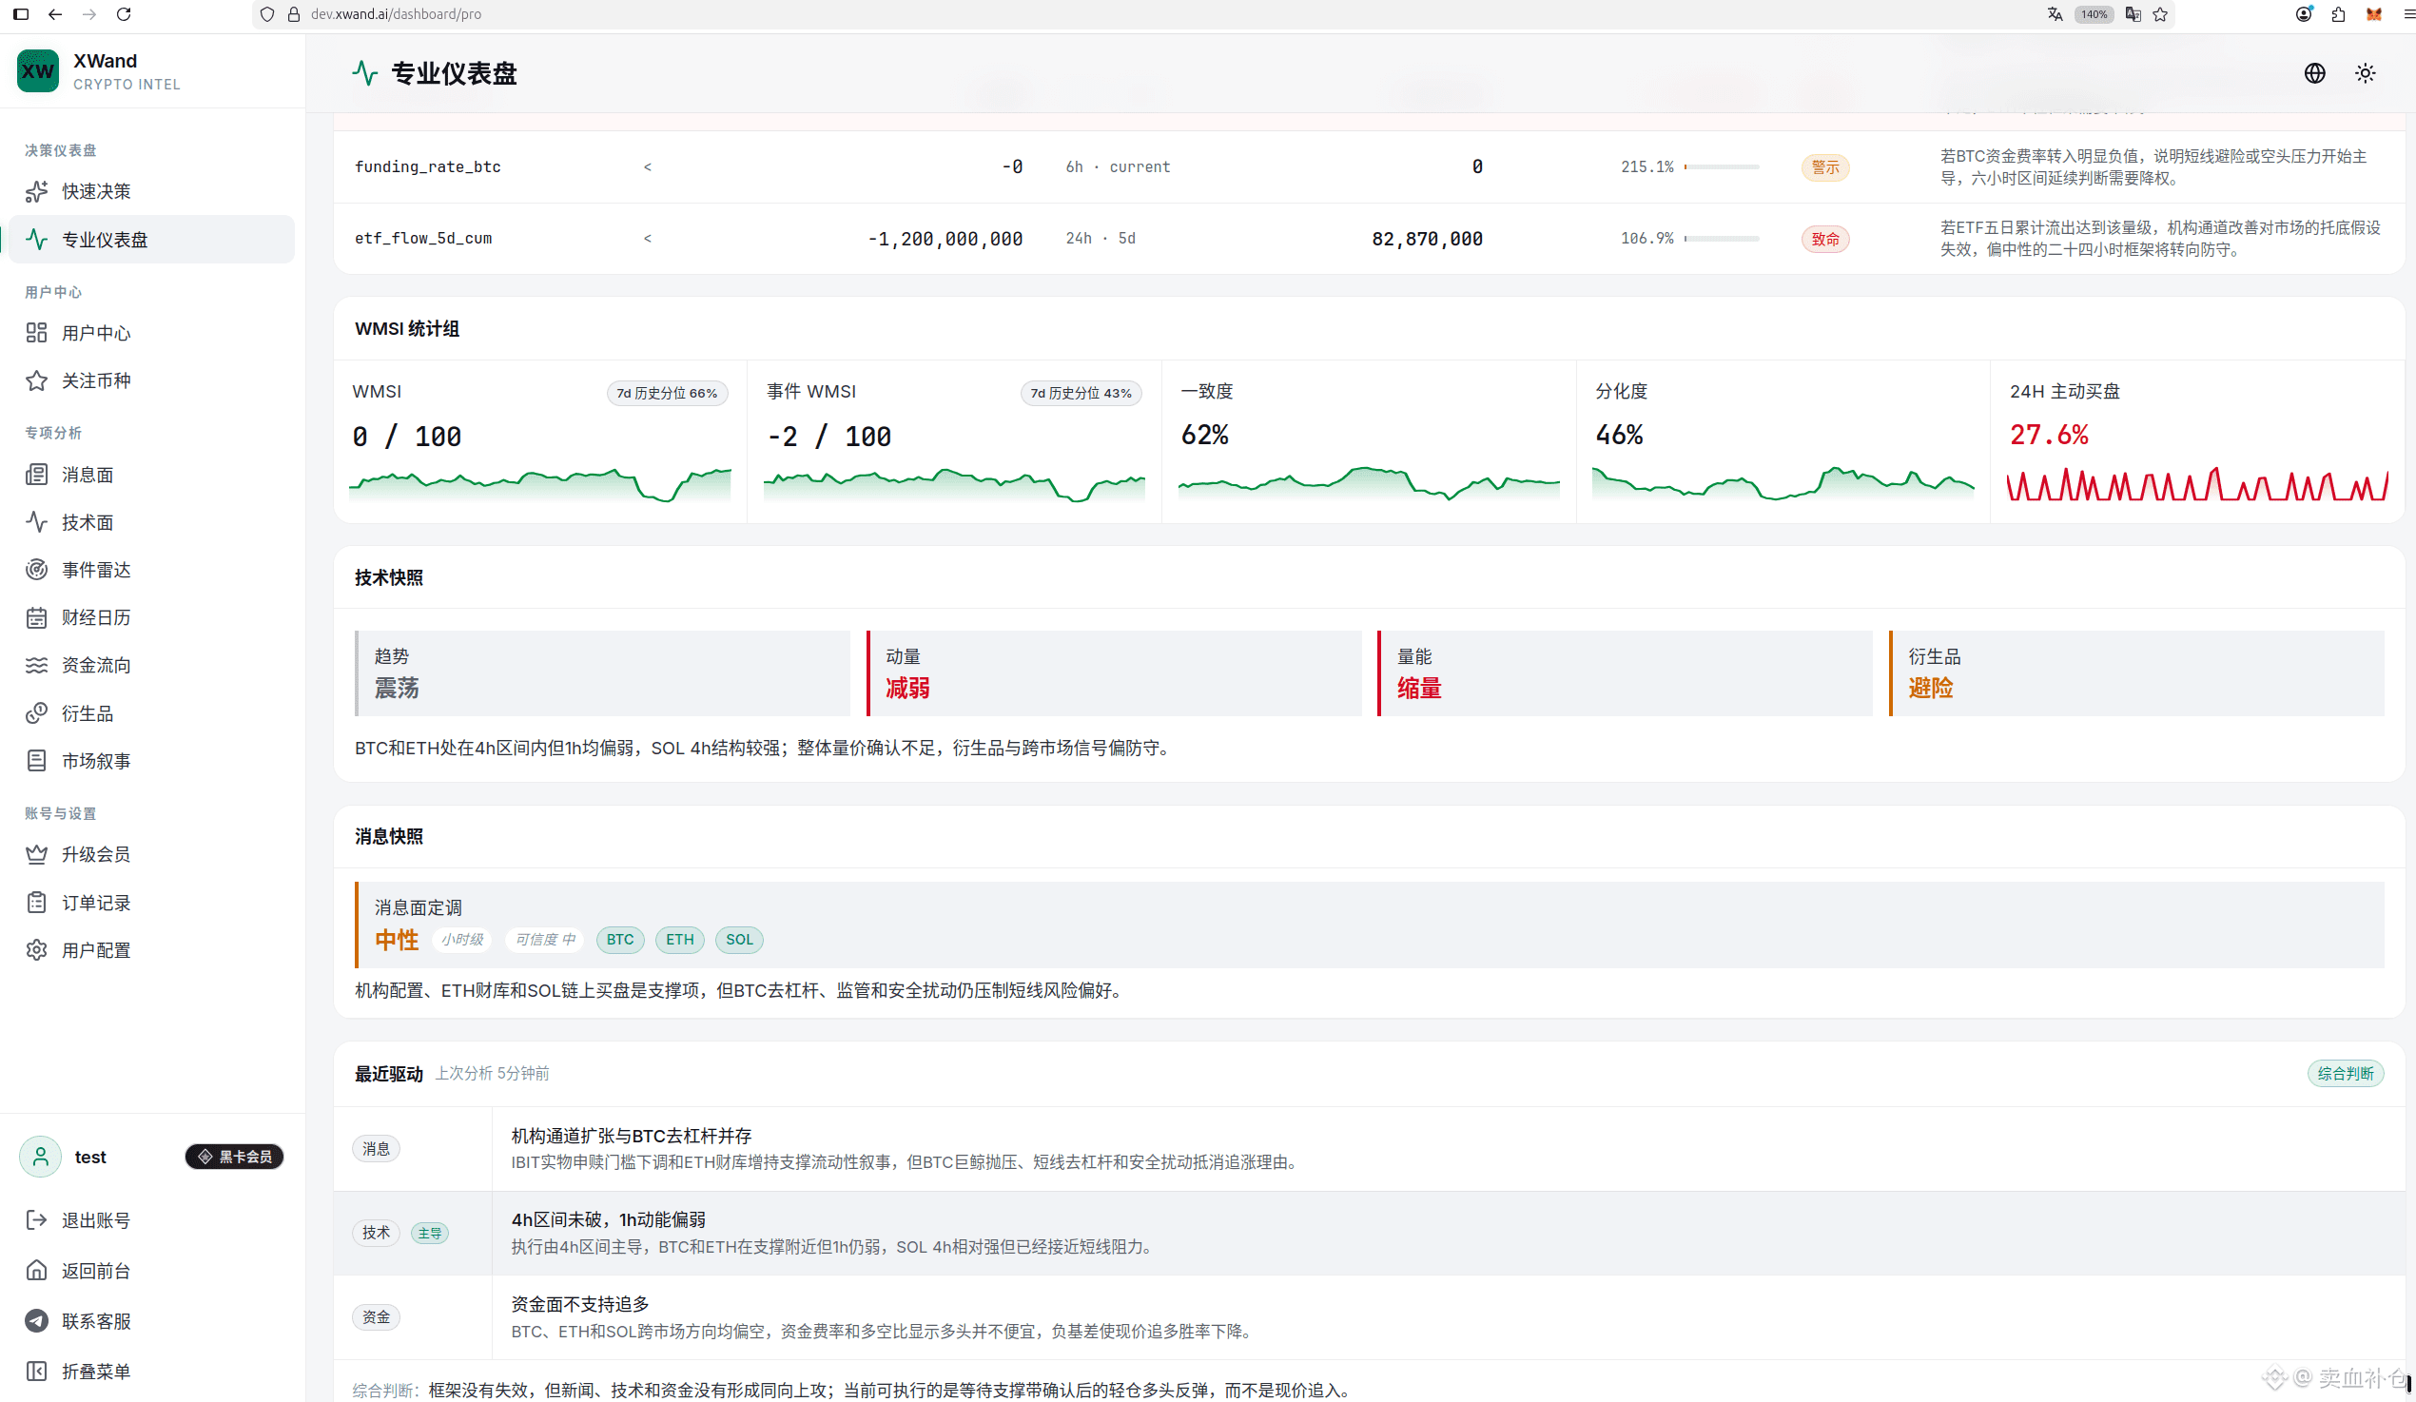Open the language globe selector
Screen dimensions: 2416x1402
[2314, 73]
